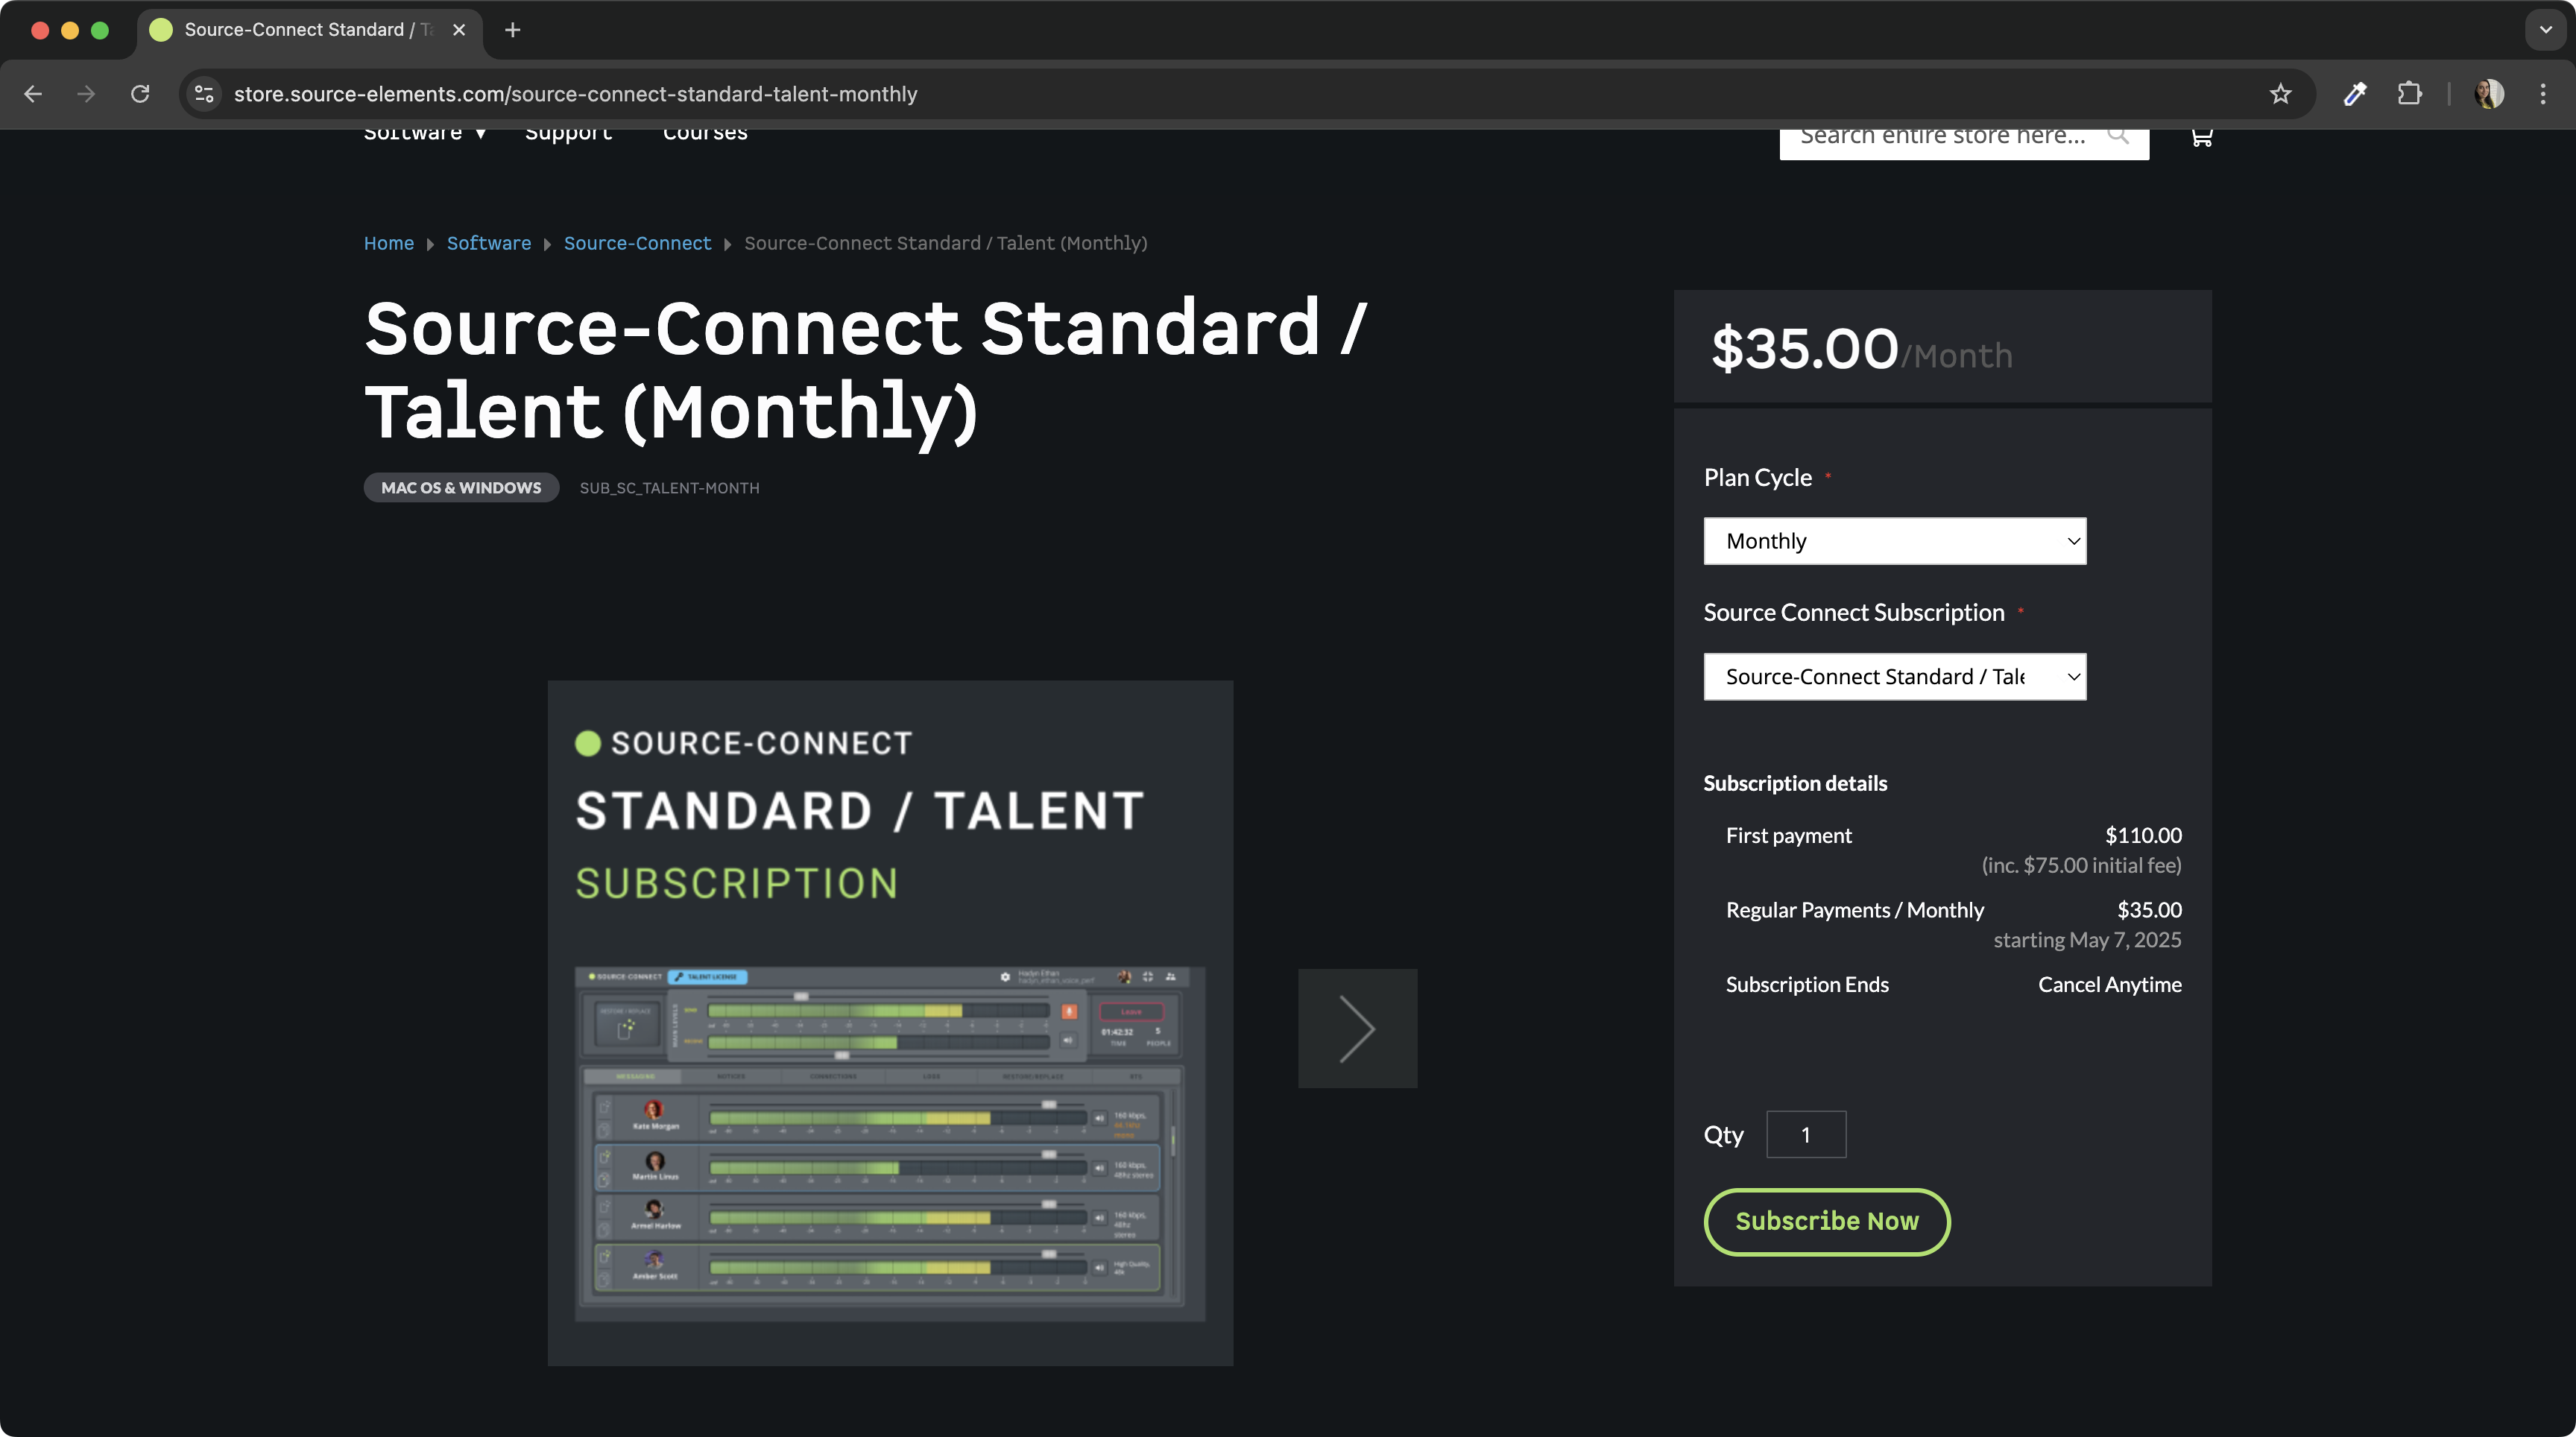Click the store search magnifier icon

2117,135
